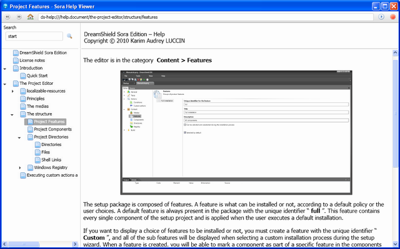Screen dimensions: 400x249
Task: Minimize the Sora Help Viewer window
Action: (x=376, y=6)
